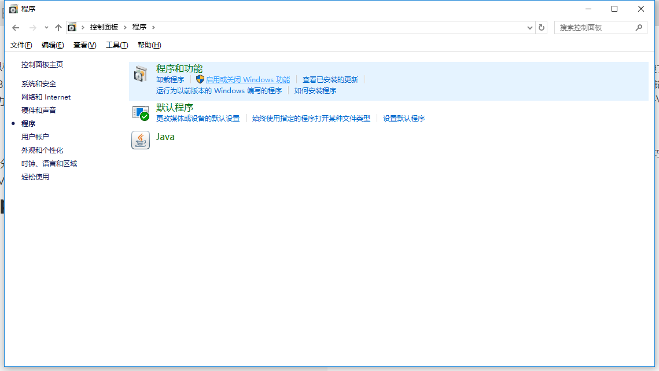Go back with the left arrow
The width and height of the screenshot is (659, 371).
pos(16,28)
